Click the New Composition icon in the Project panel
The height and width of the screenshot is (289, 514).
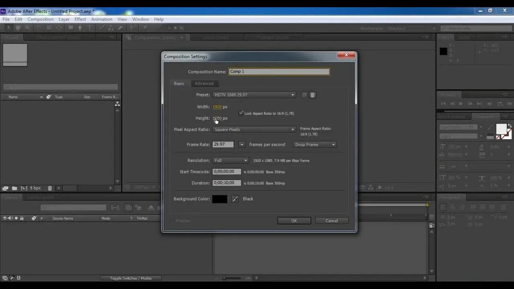[24, 188]
